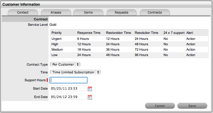
Task: Click the No support value in High row
Action: coord(166,44)
